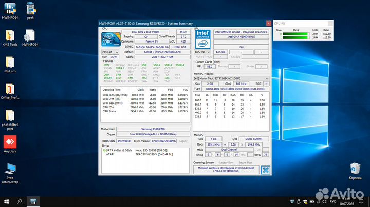370x207 pixels.
Task: Click the Intel Graphics logo
Action: pos(203,39)
